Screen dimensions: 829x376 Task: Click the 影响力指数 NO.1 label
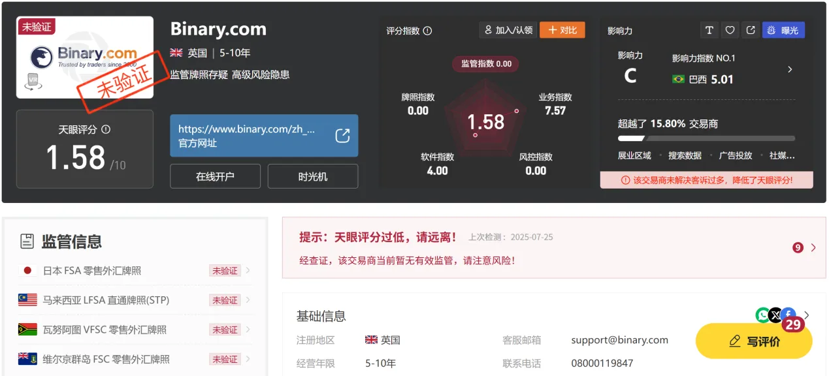click(x=704, y=58)
